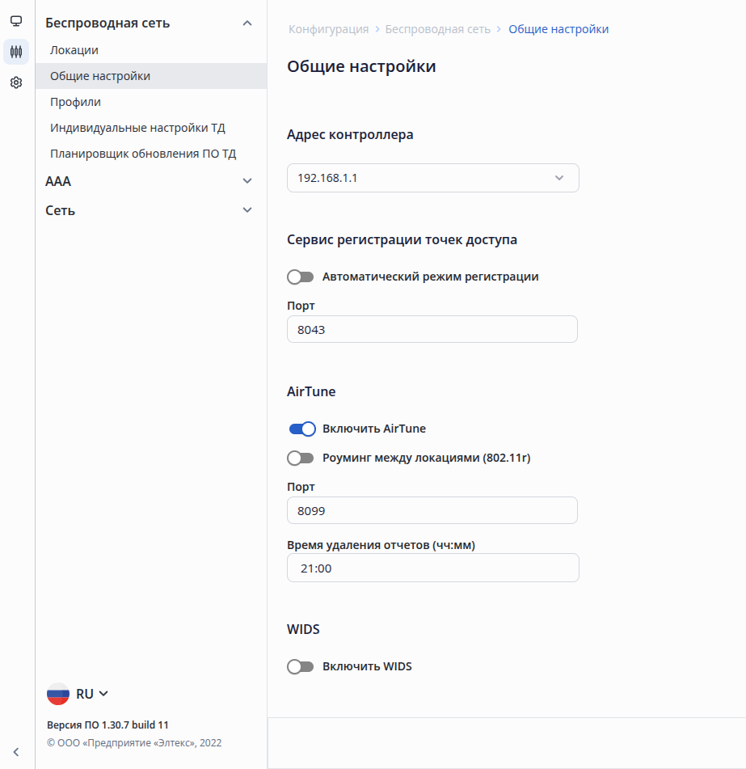The height and width of the screenshot is (769, 746).
Task: Expand the Сеть section
Action: [x=247, y=210]
